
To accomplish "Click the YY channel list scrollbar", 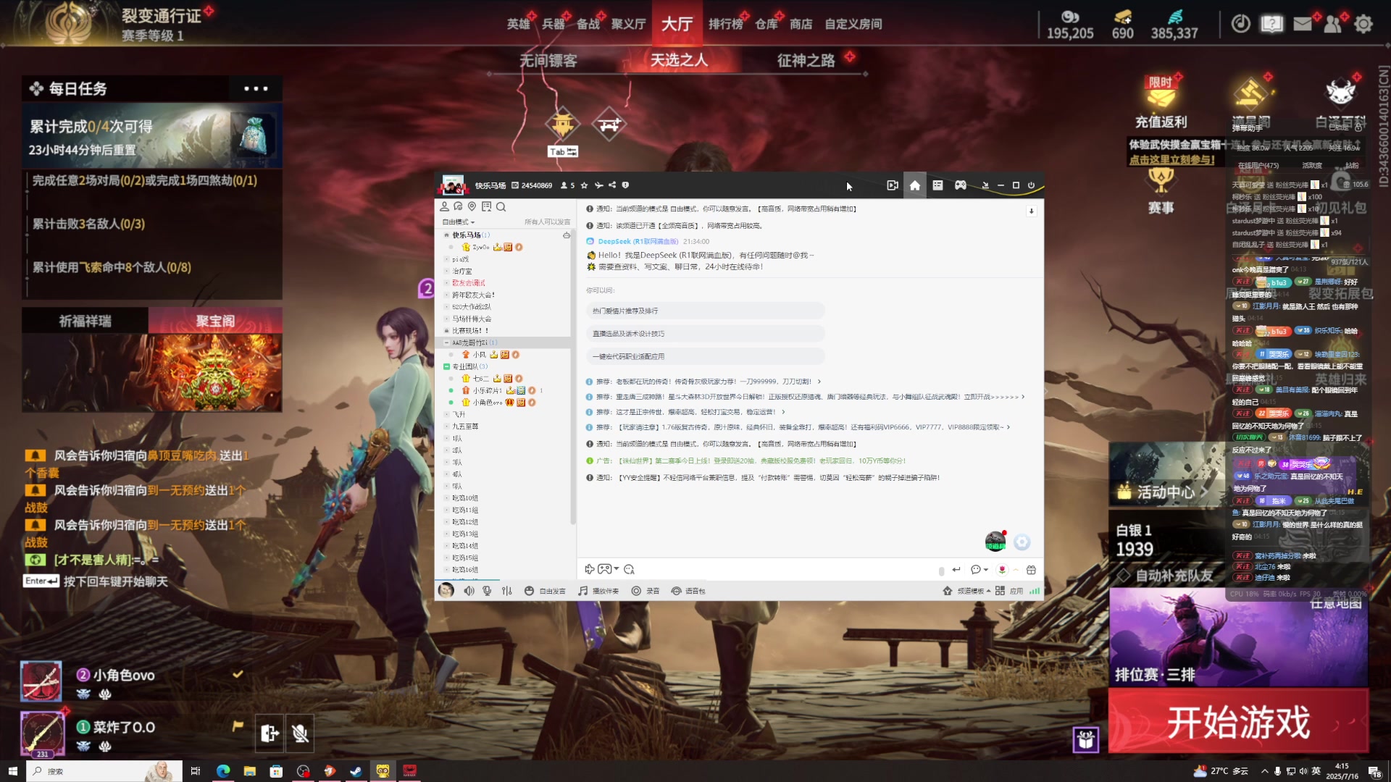I will [x=573, y=377].
